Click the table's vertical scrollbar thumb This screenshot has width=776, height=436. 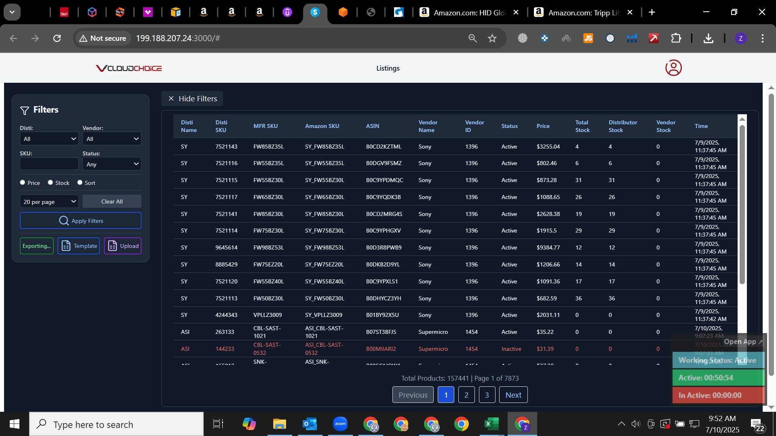pyautogui.click(x=742, y=204)
